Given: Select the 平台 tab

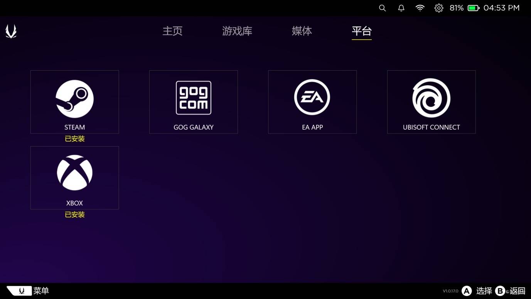Looking at the screenshot, I should [x=362, y=31].
